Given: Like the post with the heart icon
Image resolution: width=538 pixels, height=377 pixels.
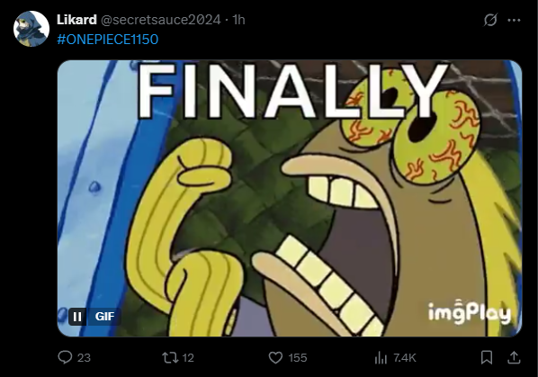Looking at the screenshot, I should (x=275, y=358).
